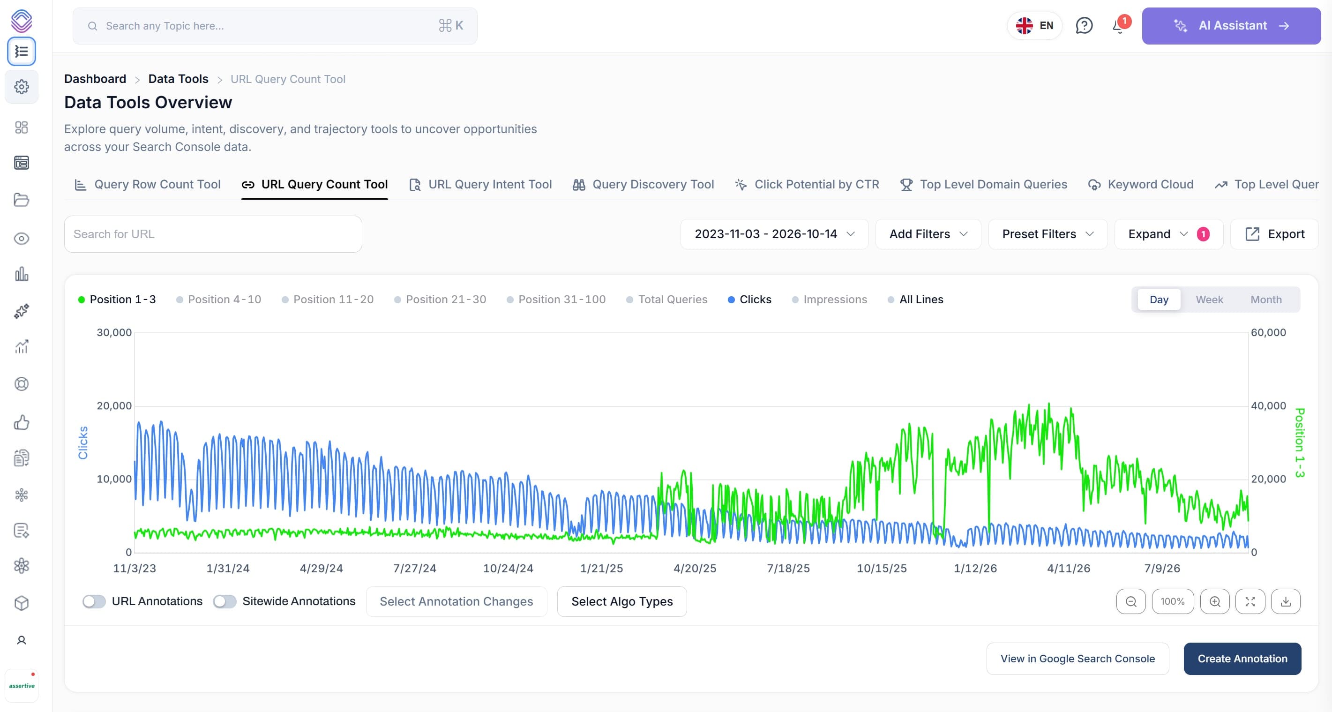1332x712 pixels.
Task: Open the user profile icon in sidebar
Action: coord(21,640)
